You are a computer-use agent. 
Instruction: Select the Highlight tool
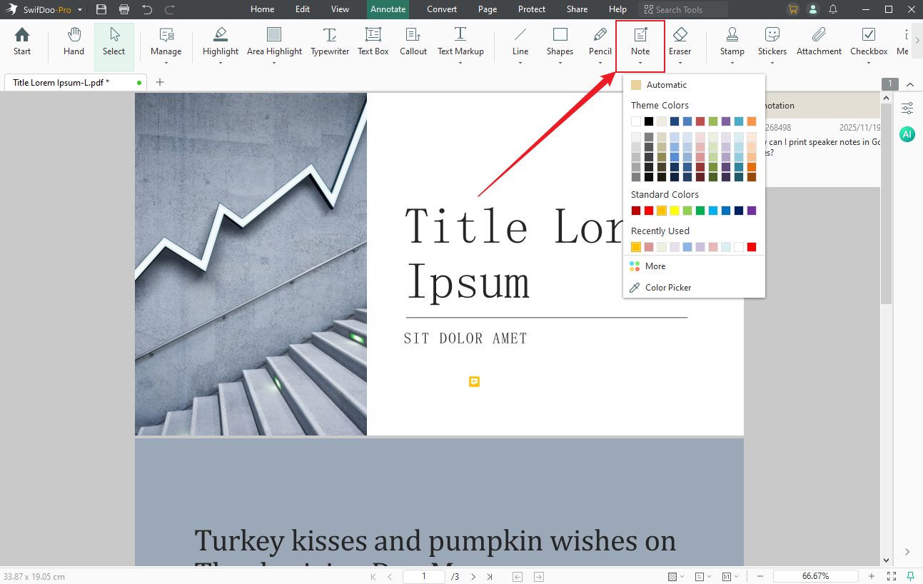[220, 41]
